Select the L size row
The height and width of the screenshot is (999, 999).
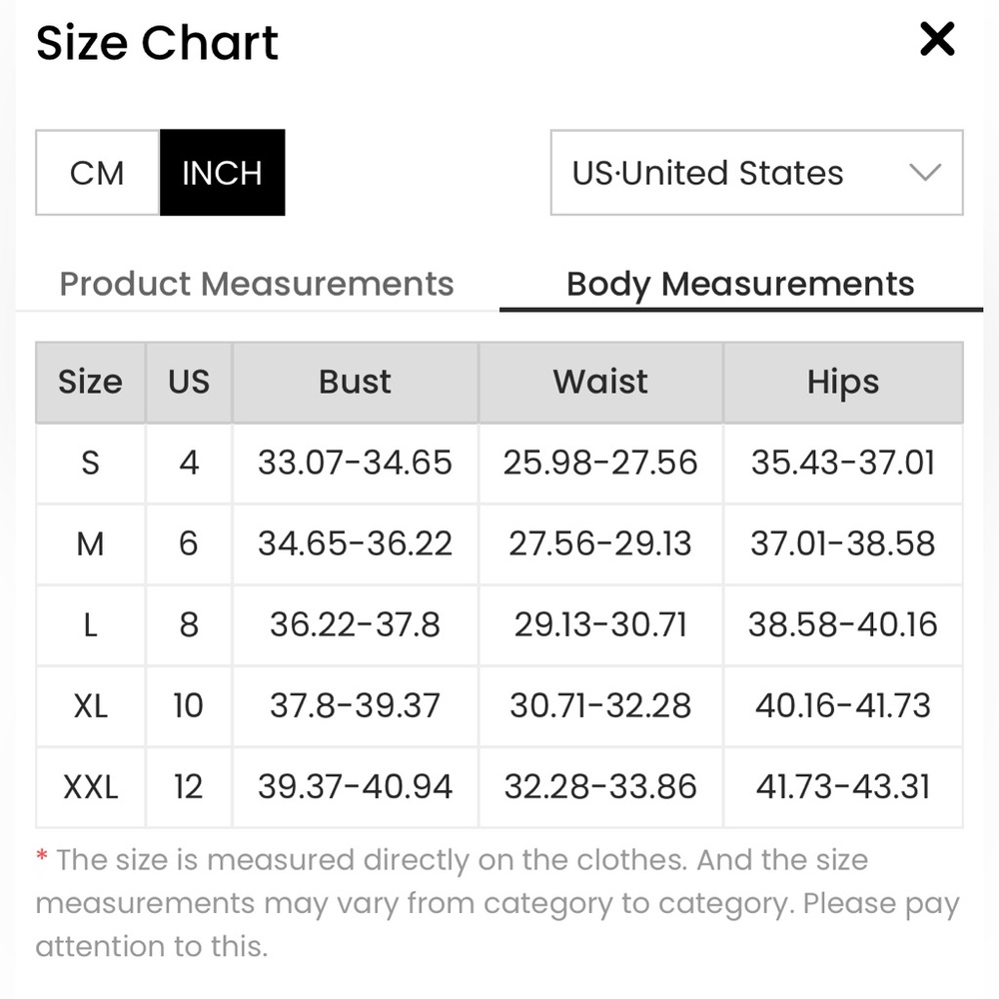coord(499,625)
